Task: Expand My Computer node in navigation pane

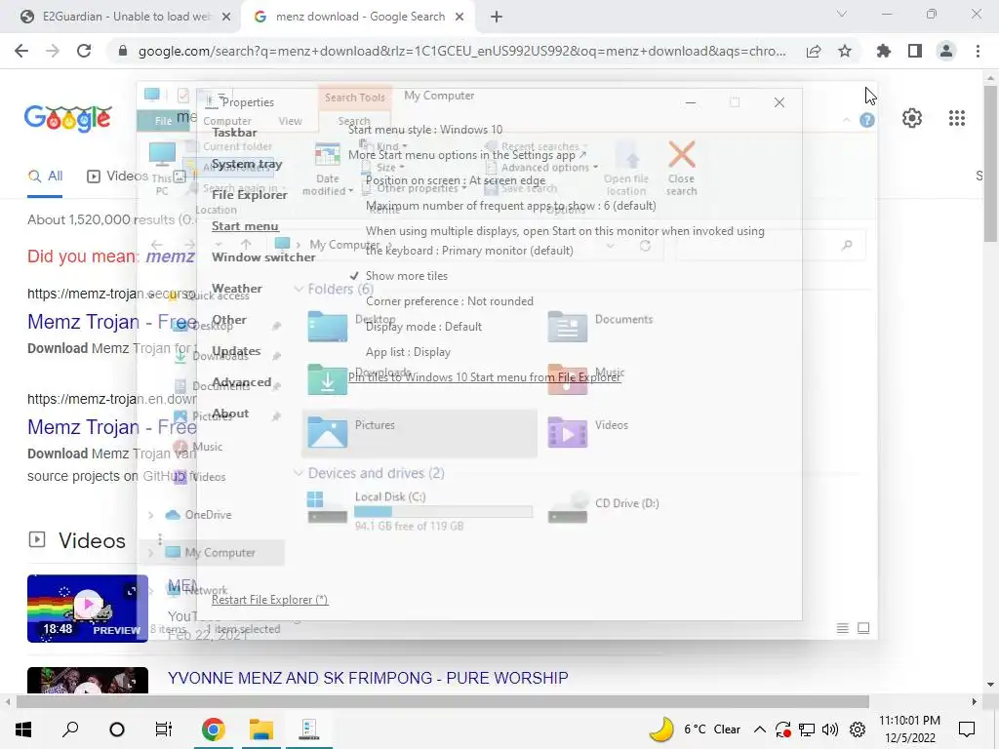Action: point(151,554)
